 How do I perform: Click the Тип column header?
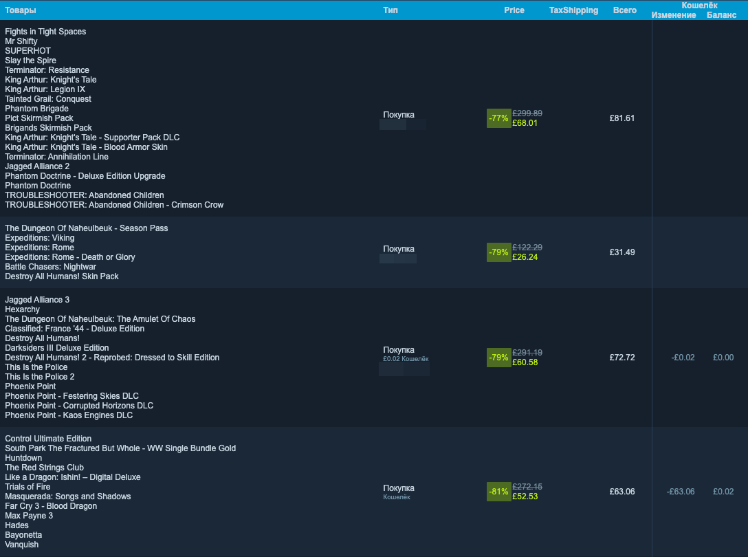click(x=390, y=10)
